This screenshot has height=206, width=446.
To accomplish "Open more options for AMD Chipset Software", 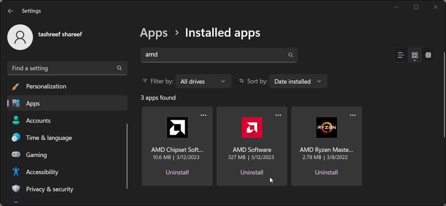I will point(204,115).
